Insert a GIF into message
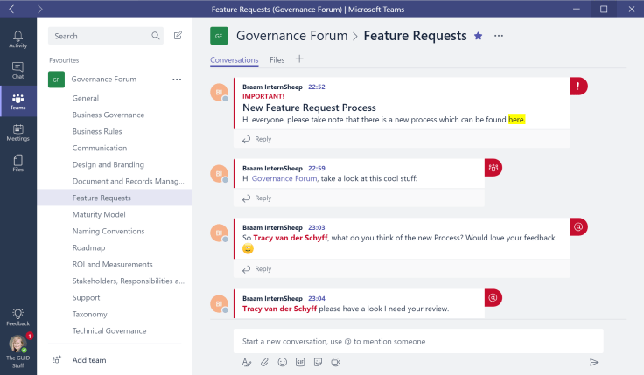 [x=300, y=362]
